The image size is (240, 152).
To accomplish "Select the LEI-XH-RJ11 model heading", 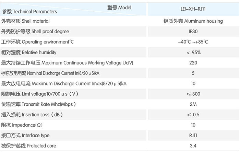I will coord(193,9).
